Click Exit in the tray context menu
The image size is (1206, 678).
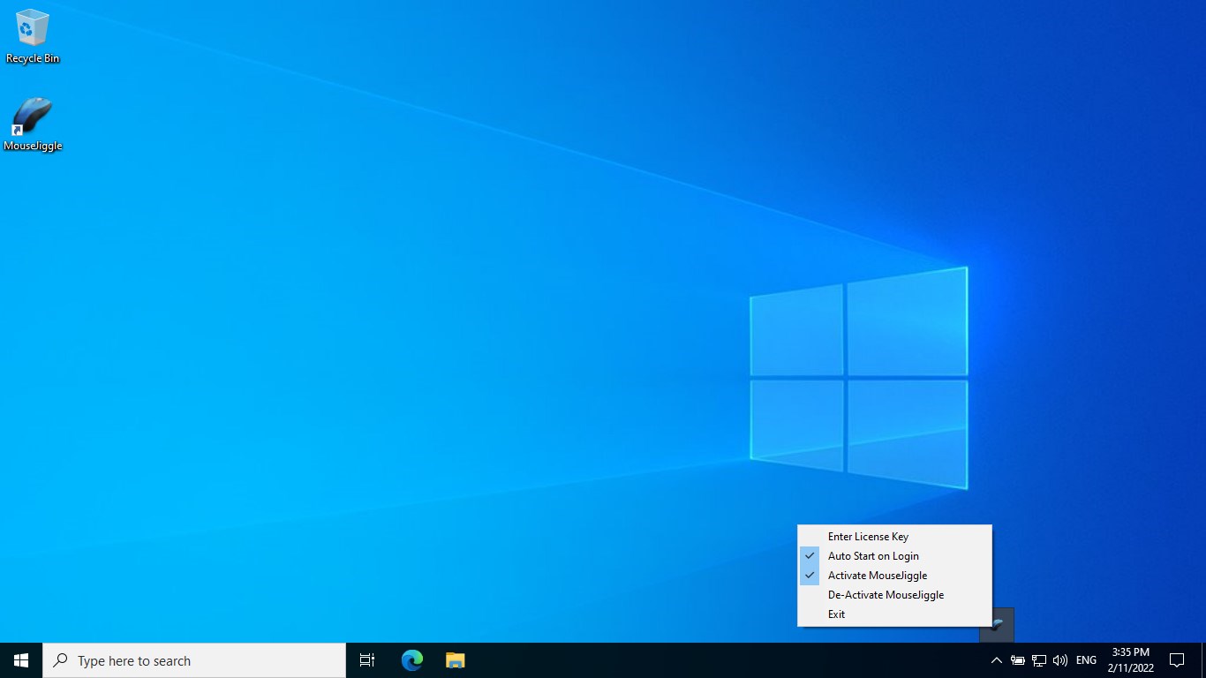point(894,614)
